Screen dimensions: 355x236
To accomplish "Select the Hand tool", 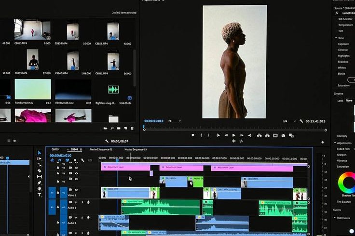I will (40, 188).
